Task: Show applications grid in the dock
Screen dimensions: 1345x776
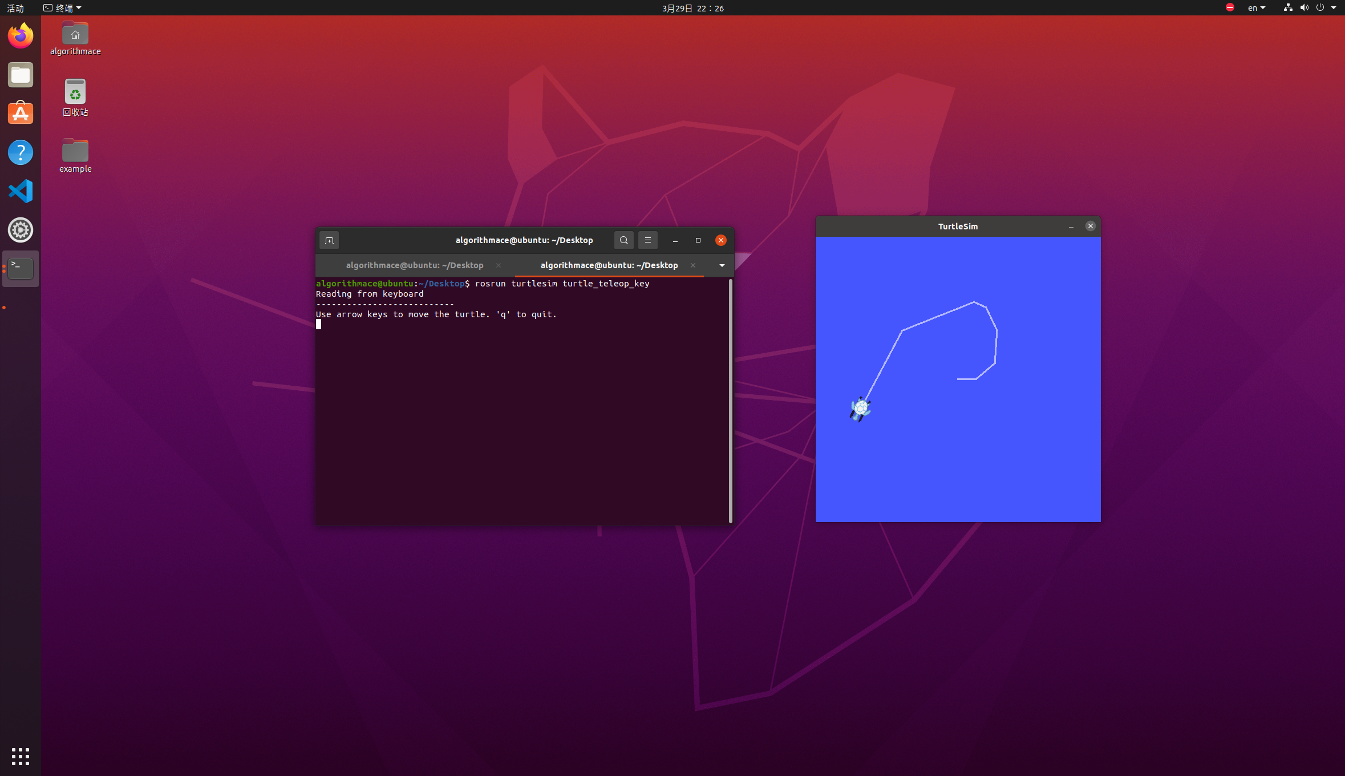Action: pyautogui.click(x=21, y=756)
